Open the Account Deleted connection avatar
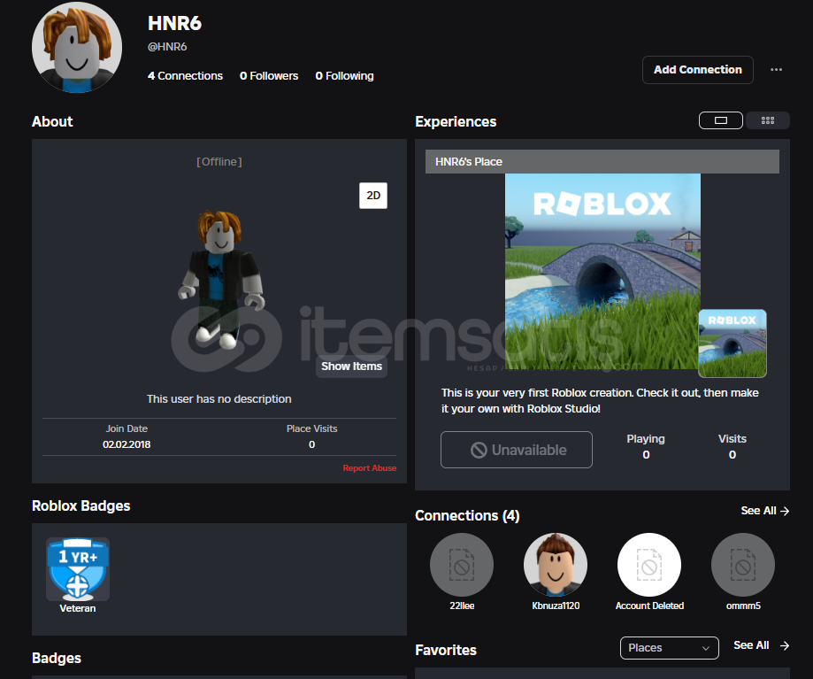Screen dimensions: 813x679 tap(649, 565)
